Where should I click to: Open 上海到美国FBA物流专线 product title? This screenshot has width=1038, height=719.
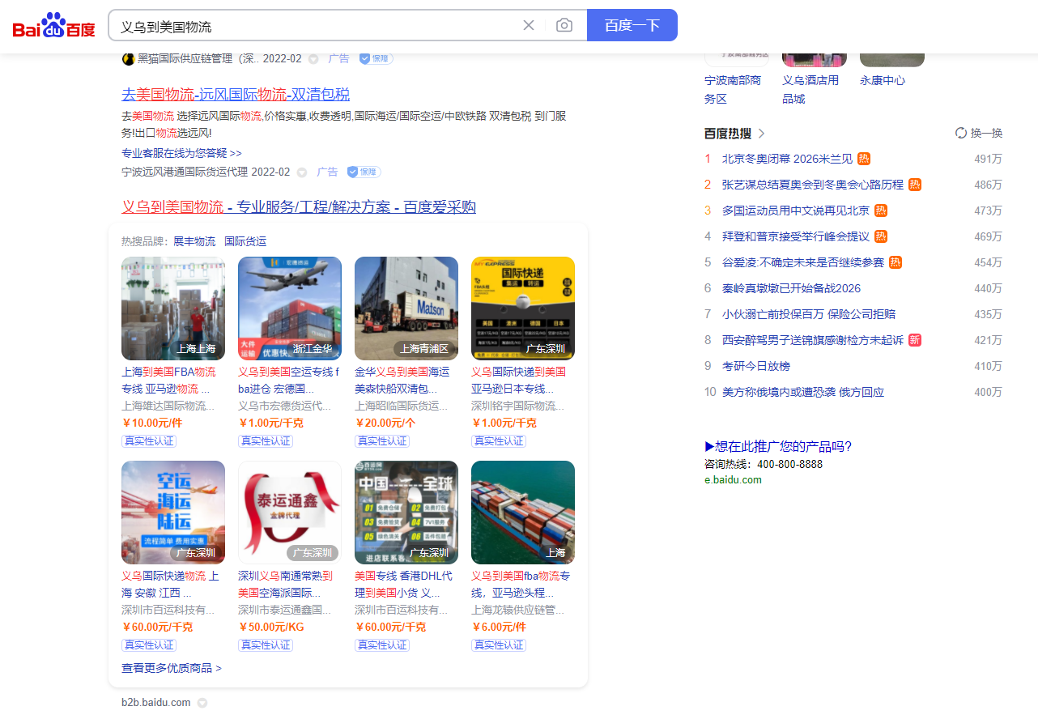coord(169,381)
